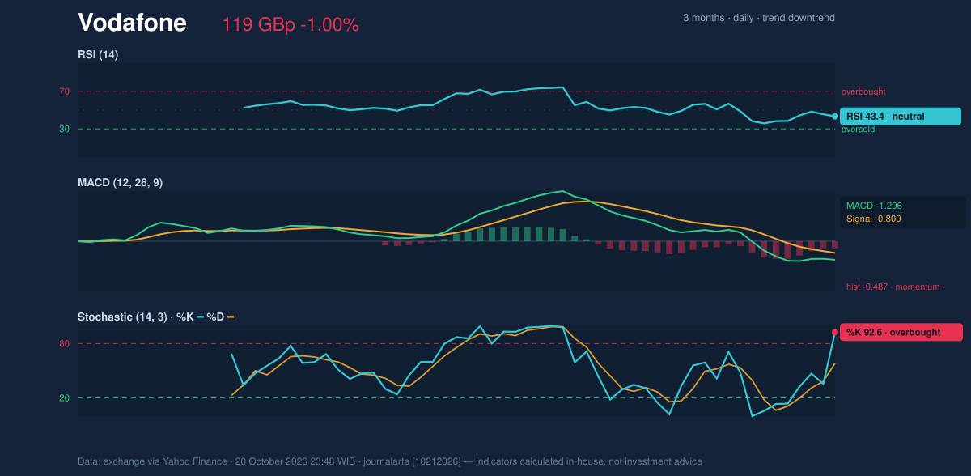Click the Signal -0.809 value label
971x476 pixels.
(x=874, y=219)
